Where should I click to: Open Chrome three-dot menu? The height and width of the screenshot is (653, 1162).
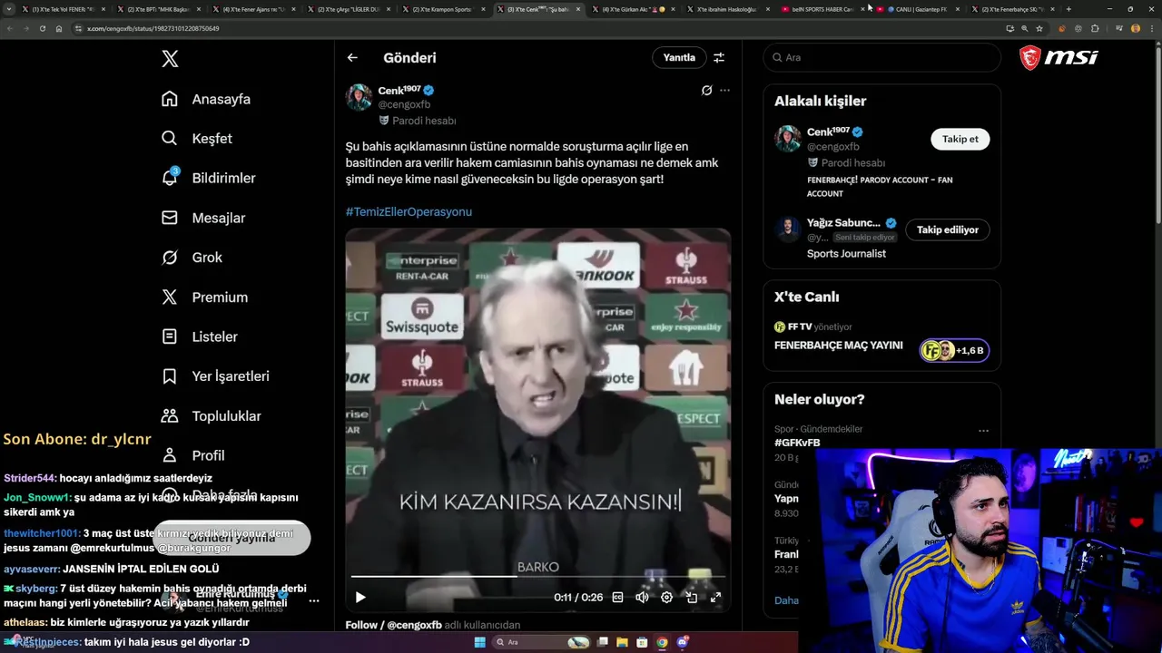tap(1151, 28)
